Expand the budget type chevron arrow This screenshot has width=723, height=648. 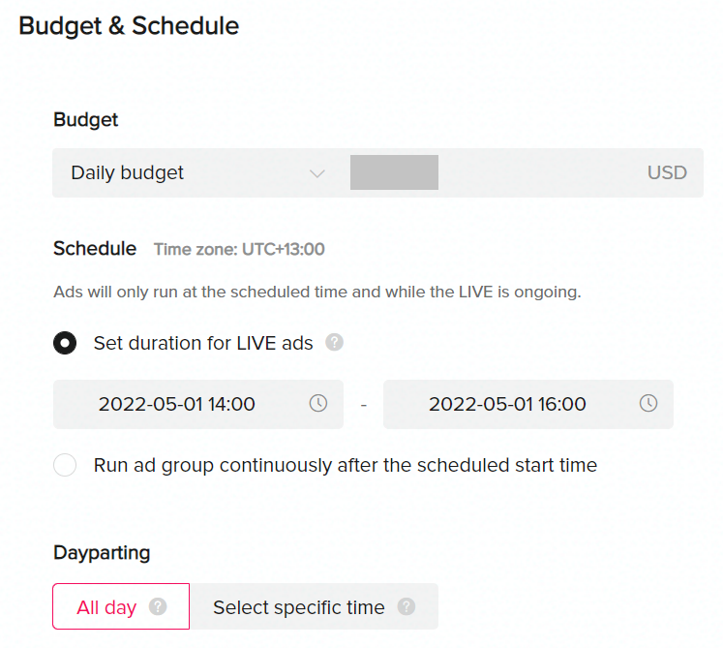(x=316, y=173)
